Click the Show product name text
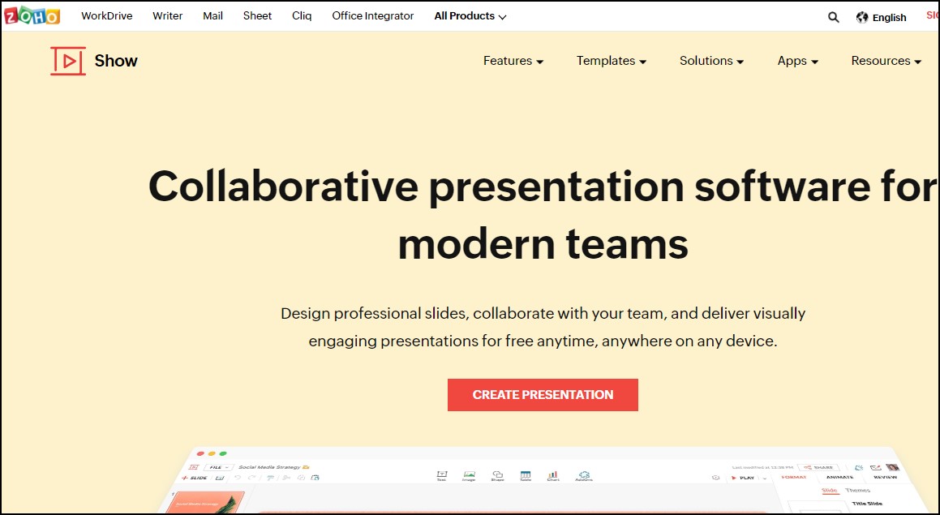Screen dimensions: 940x515 pos(116,61)
